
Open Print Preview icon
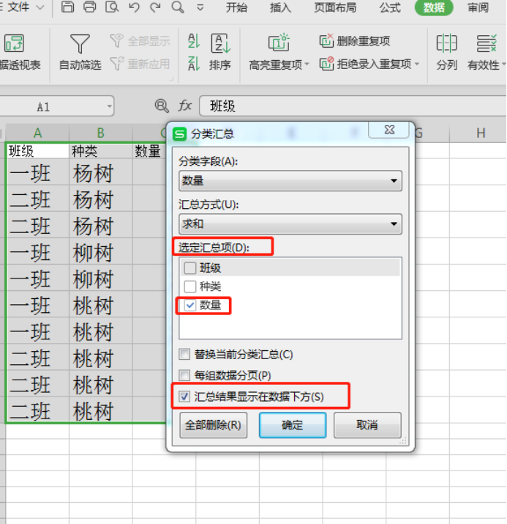[112, 7]
